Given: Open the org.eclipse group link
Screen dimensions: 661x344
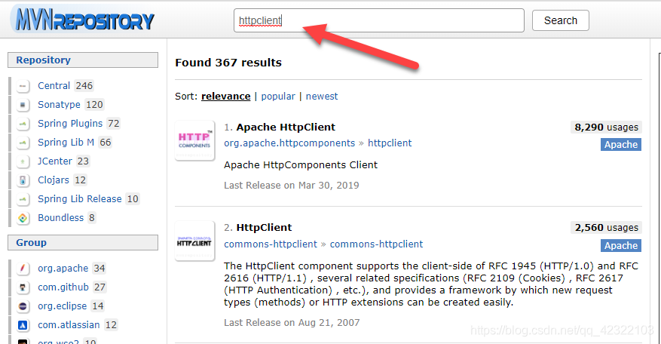Looking at the screenshot, I should tap(63, 306).
